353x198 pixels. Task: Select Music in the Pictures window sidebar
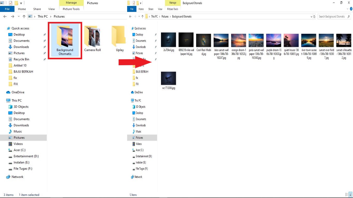tap(18, 131)
